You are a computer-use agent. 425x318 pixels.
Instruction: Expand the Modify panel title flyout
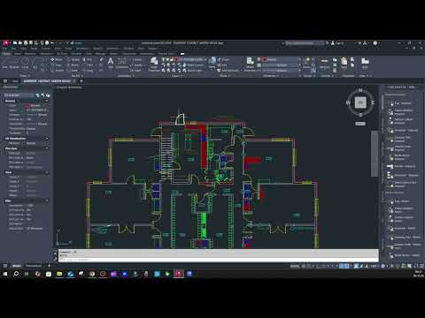point(77,76)
